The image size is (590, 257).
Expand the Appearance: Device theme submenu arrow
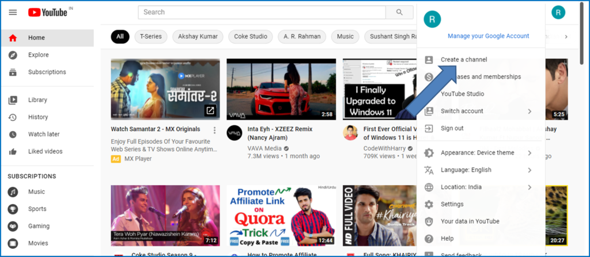pos(530,153)
